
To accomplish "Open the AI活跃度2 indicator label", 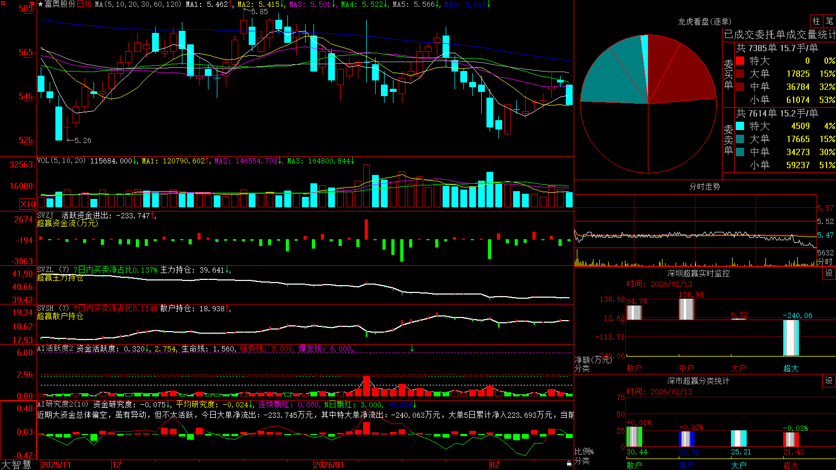I will [x=55, y=348].
